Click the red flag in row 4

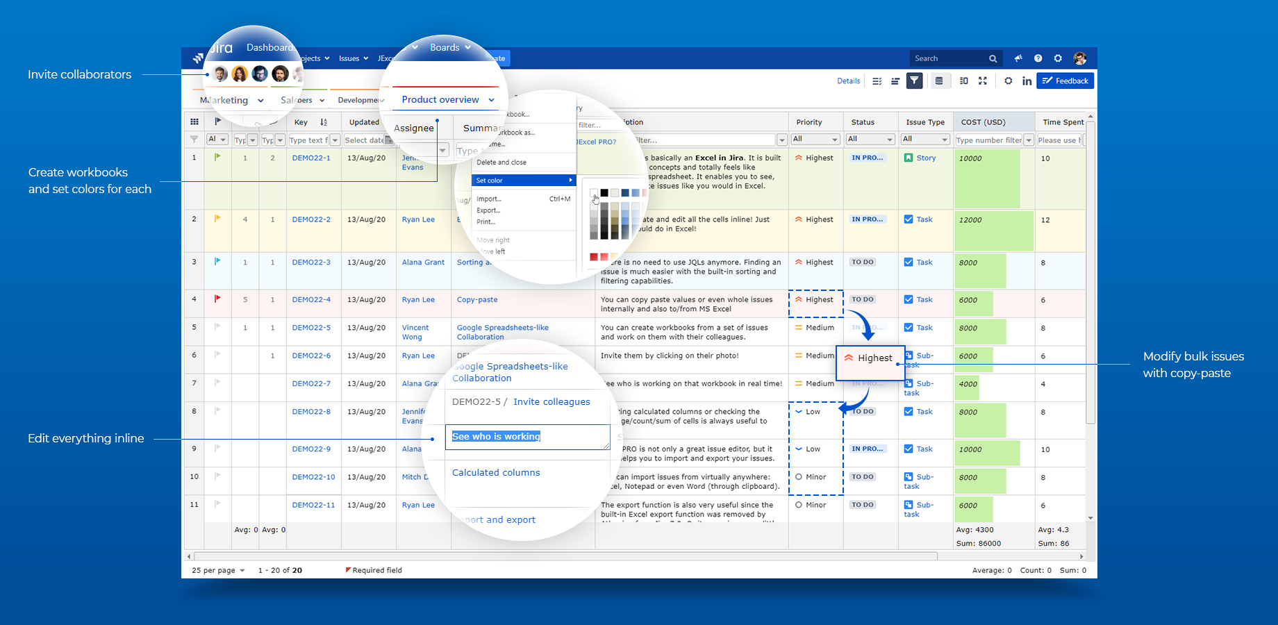pos(217,299)
